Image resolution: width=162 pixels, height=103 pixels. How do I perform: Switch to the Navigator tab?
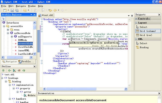tap(10, 61)
